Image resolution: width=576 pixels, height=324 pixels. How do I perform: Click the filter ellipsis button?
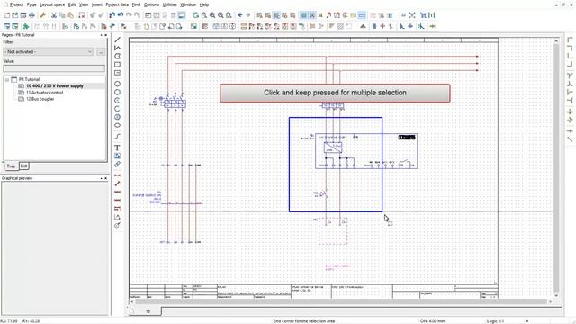(x=101, y=52)
